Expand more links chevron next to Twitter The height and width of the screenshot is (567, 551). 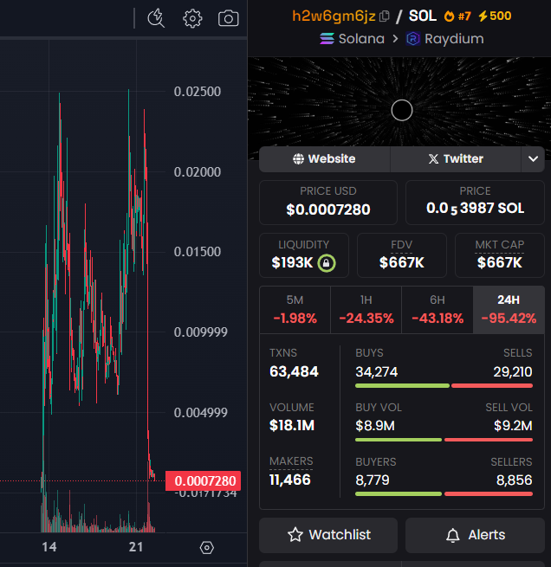pyautogui.click(x=533, y=159)
